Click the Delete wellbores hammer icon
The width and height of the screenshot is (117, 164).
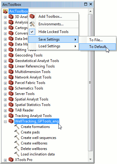tap(17, 149)
